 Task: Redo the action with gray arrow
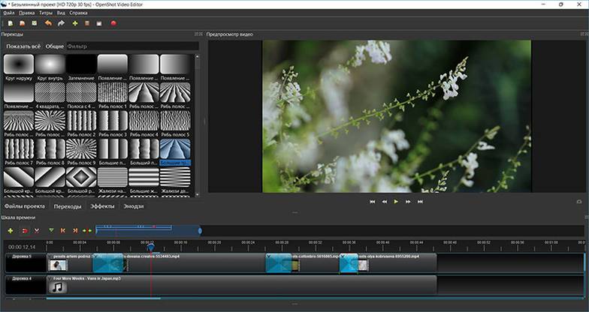click(61, 23)
